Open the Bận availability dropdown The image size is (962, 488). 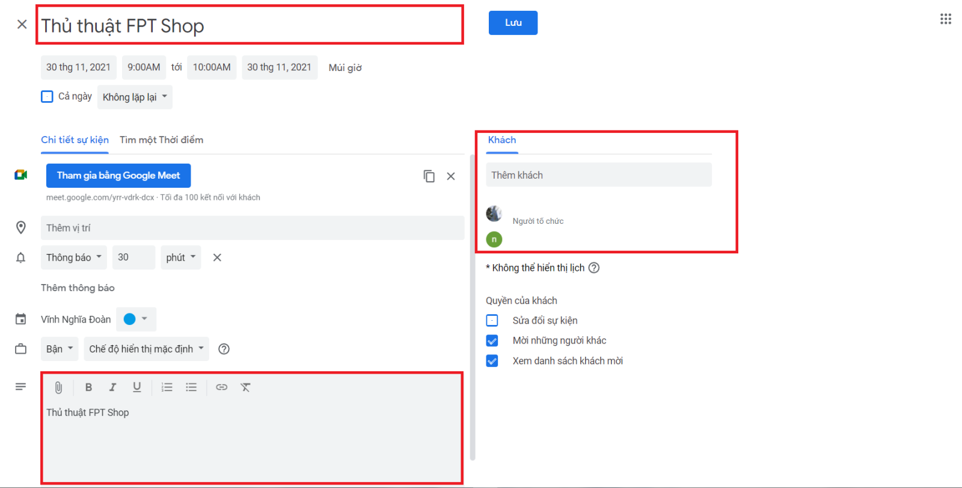60,349
